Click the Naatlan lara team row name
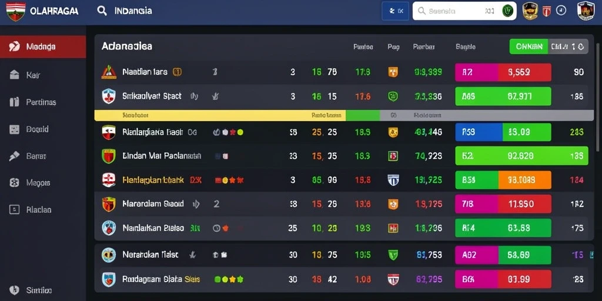 pos(145,72)
